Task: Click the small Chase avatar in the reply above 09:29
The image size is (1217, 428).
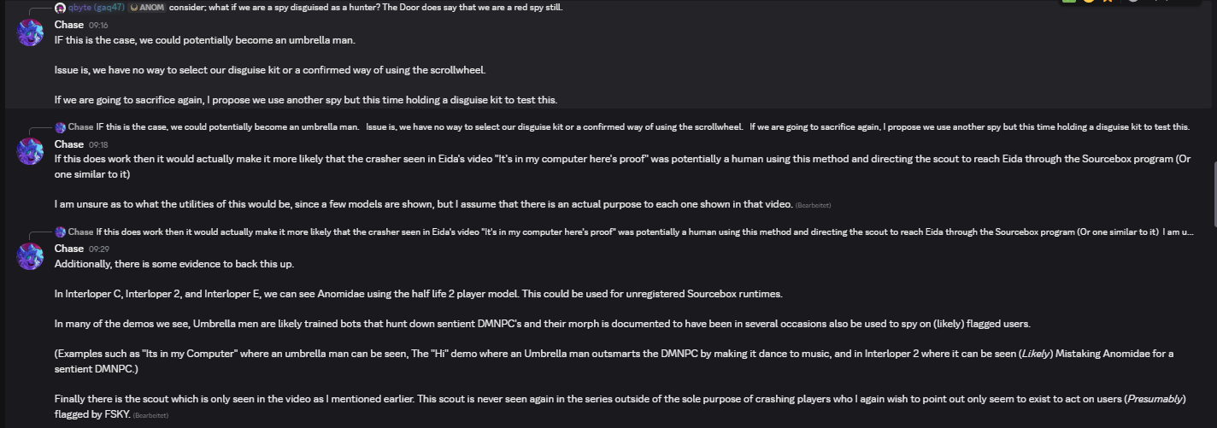Action: pos(61,232)
